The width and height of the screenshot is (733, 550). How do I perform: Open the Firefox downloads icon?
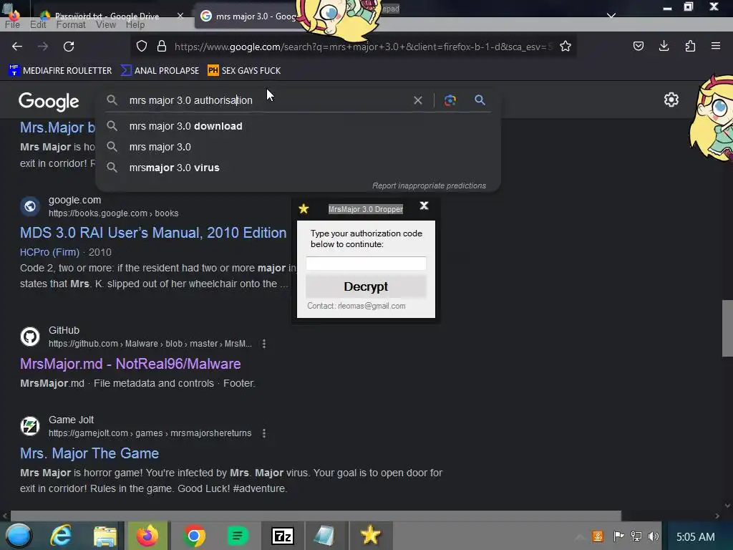(x=664, y=47)
